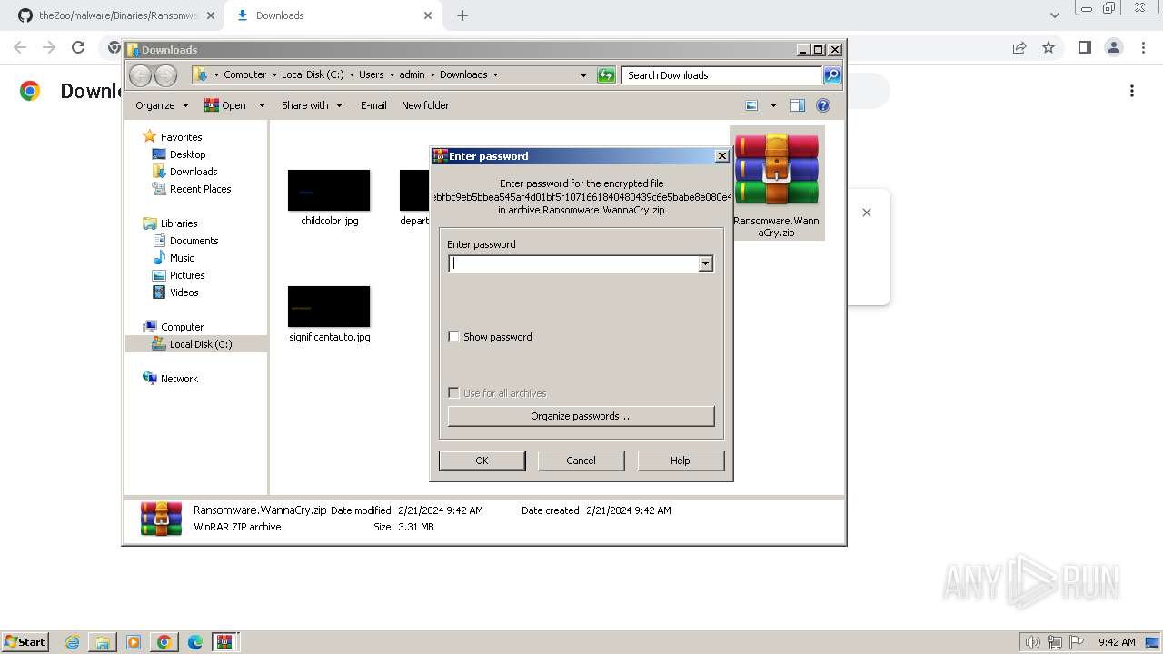Click the Explorer back navigation button
The height and width of the screenshot is (654, 1163).
[140, 75]
